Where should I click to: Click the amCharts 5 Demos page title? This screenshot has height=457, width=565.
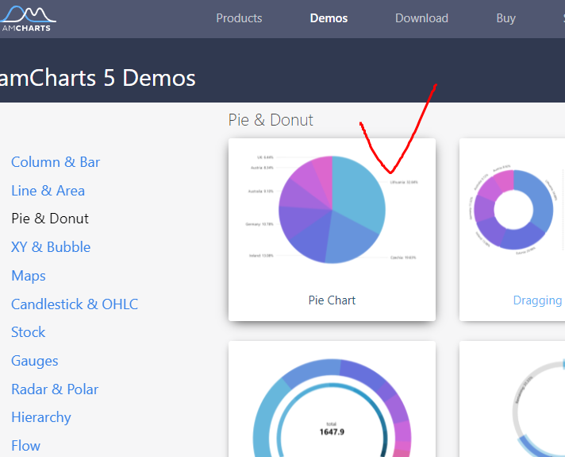(98, 78)
